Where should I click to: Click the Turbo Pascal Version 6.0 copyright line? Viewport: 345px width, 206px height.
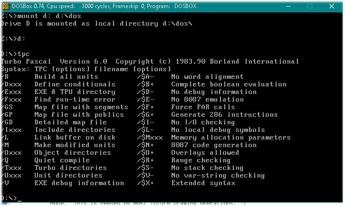point(150,61)
